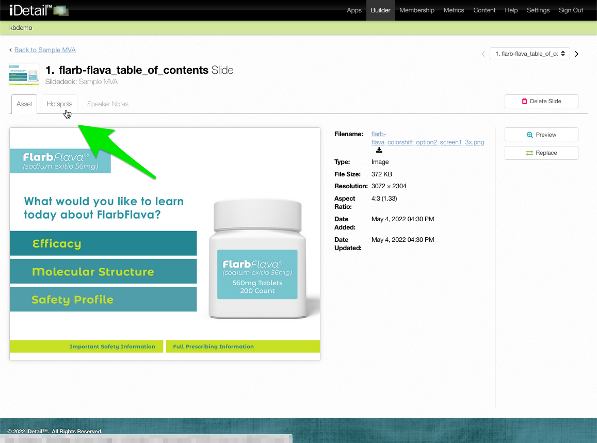
Task: Click the aspect ratio value 4:3 (1.33)
Action: tap(384, 198)
